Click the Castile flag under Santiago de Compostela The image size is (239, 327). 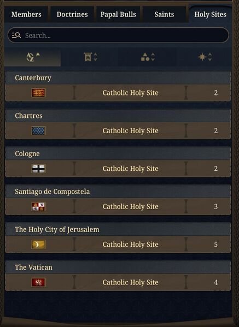[x=38, y=206]
